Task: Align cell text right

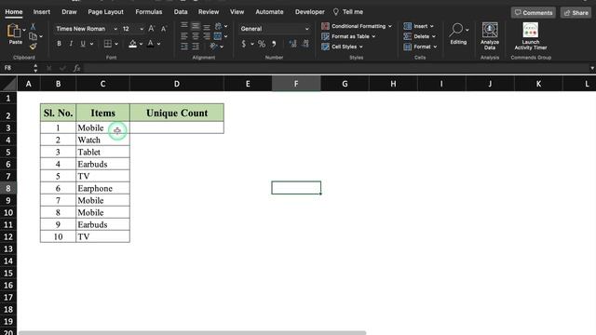Action: [x=207, y=36]
